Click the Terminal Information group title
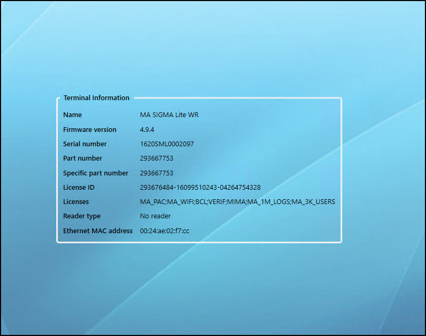Image resolution: width=426 pixels, height=336 pixels. 97,98
